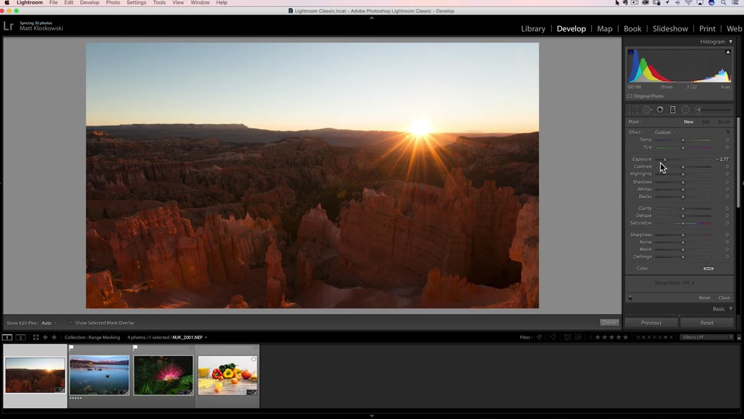Switch to the Map module
This screenshot has height=419, width=744.
click(604, 29)
